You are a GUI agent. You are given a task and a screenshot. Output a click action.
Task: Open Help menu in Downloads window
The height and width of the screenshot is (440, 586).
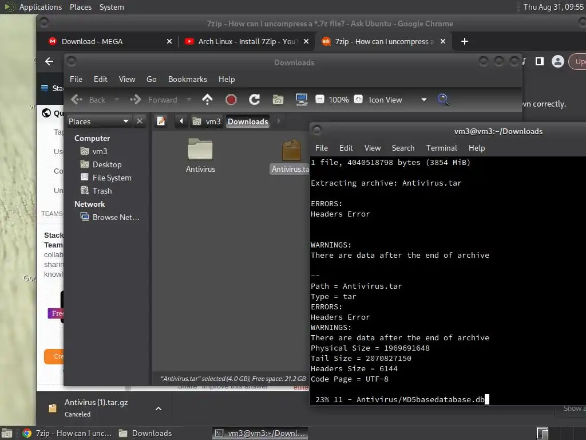(x=227, y=79)
